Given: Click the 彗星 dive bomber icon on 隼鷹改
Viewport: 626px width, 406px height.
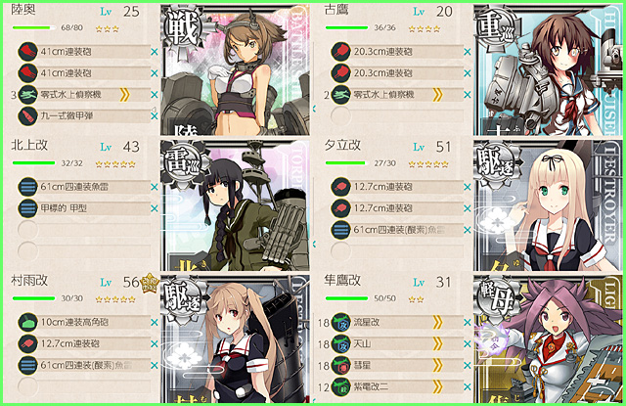Looking at the screenshot, I should click(340, 365).
